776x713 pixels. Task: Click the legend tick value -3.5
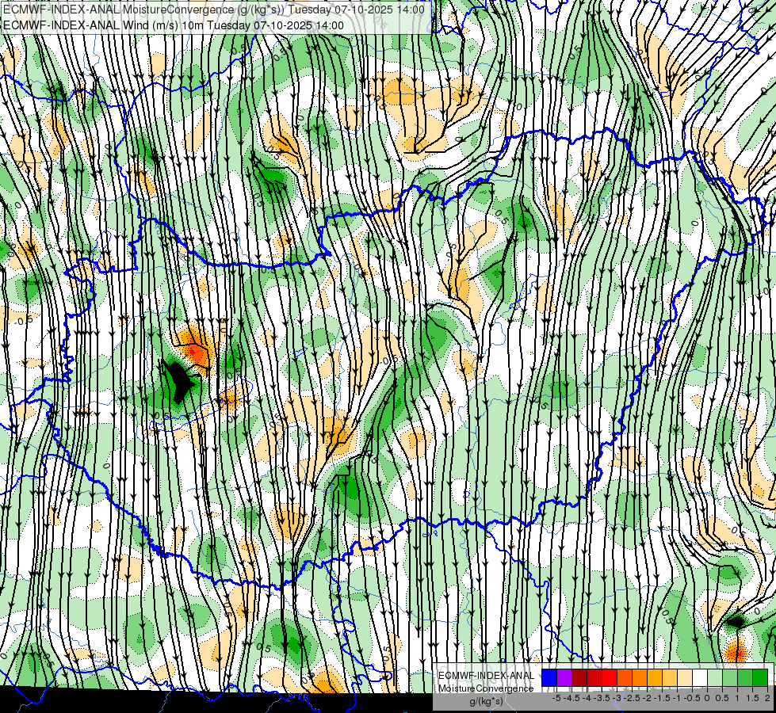click(x=602, y=698)
